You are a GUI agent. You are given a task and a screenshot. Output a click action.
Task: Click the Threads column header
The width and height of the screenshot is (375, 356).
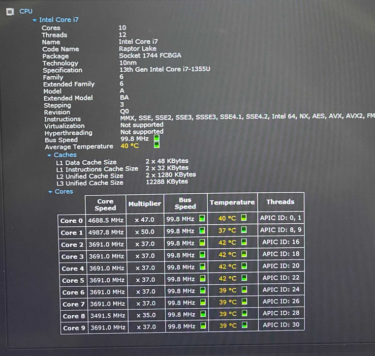(x=280, y=202)
